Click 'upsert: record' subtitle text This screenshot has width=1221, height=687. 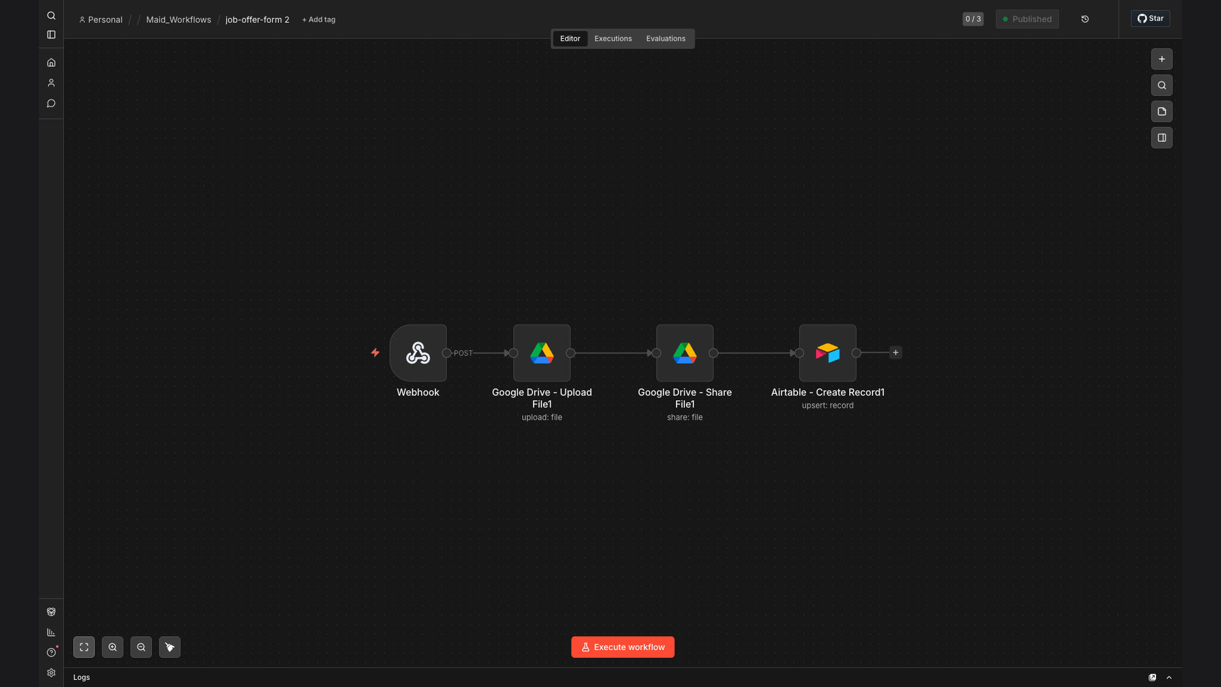point(827,405)
